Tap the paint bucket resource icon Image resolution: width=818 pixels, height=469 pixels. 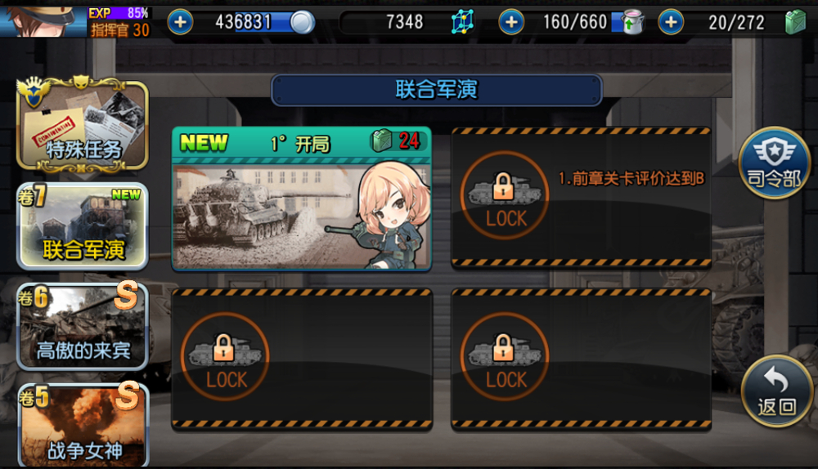tap(633, 22)
